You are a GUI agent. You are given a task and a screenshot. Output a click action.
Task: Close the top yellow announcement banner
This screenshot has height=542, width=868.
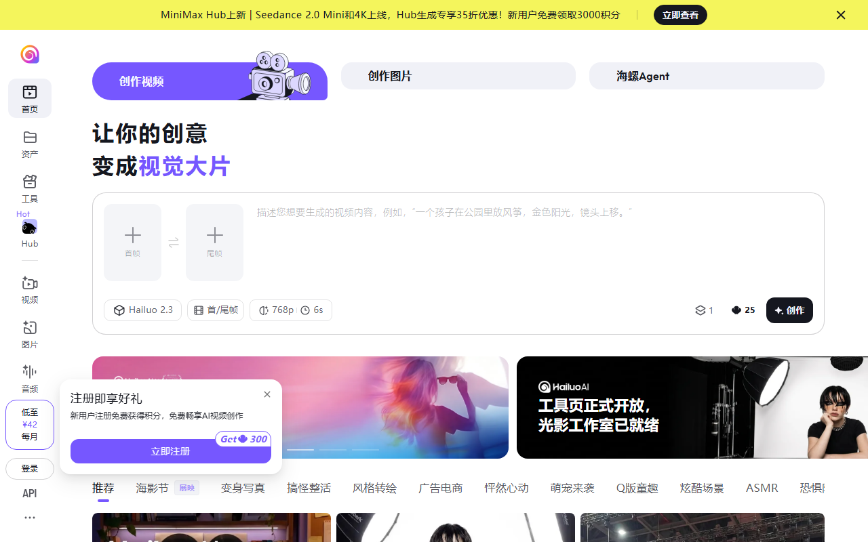point(841,15)
